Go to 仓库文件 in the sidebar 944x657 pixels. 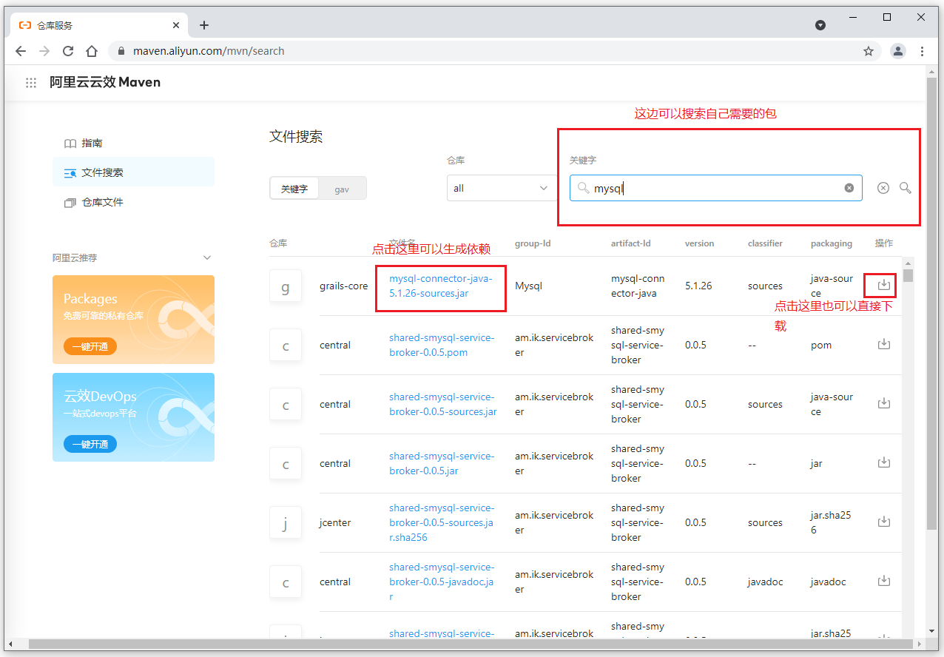102,202
